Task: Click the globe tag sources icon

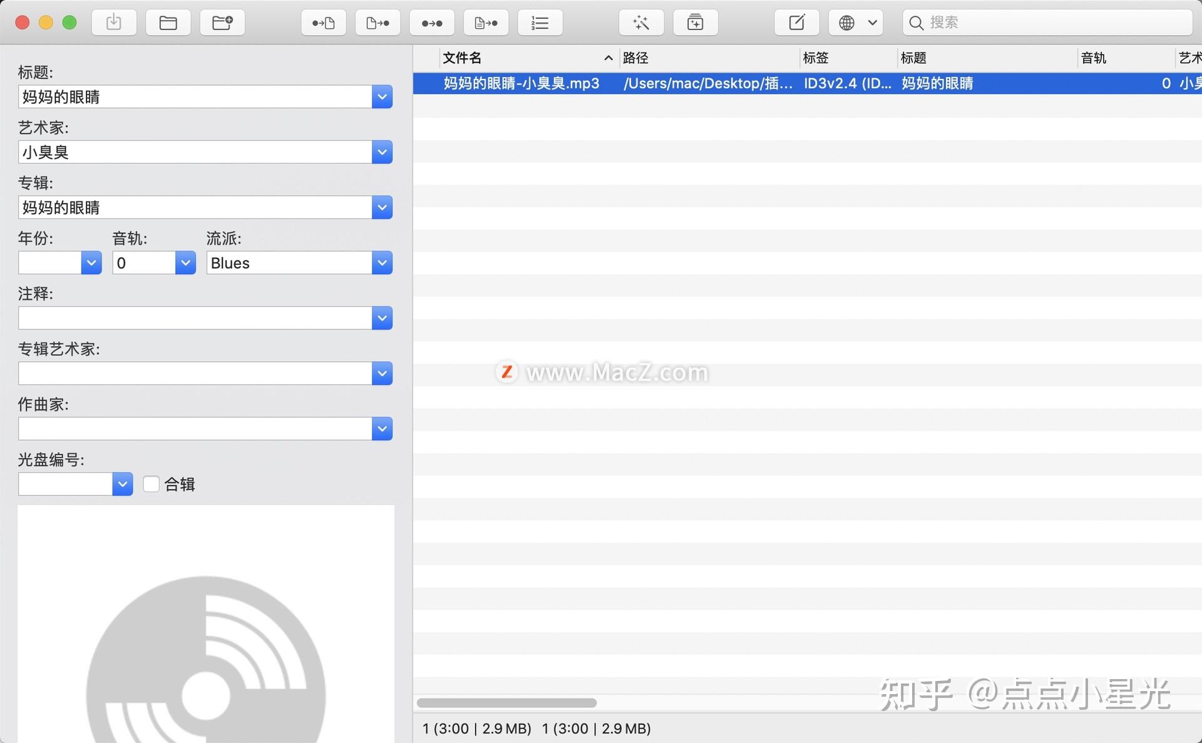Action: 846,23
